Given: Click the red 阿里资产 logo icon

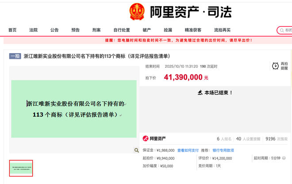Looking at the screenshot, I should tap(146, 139).
